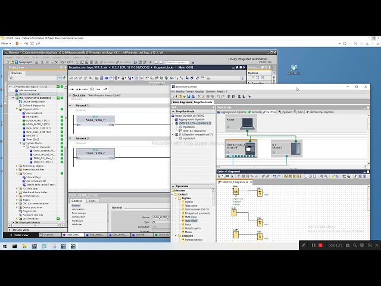
Task: Select Data_block_1 [DB101] in tree
Action: point(38,128)
